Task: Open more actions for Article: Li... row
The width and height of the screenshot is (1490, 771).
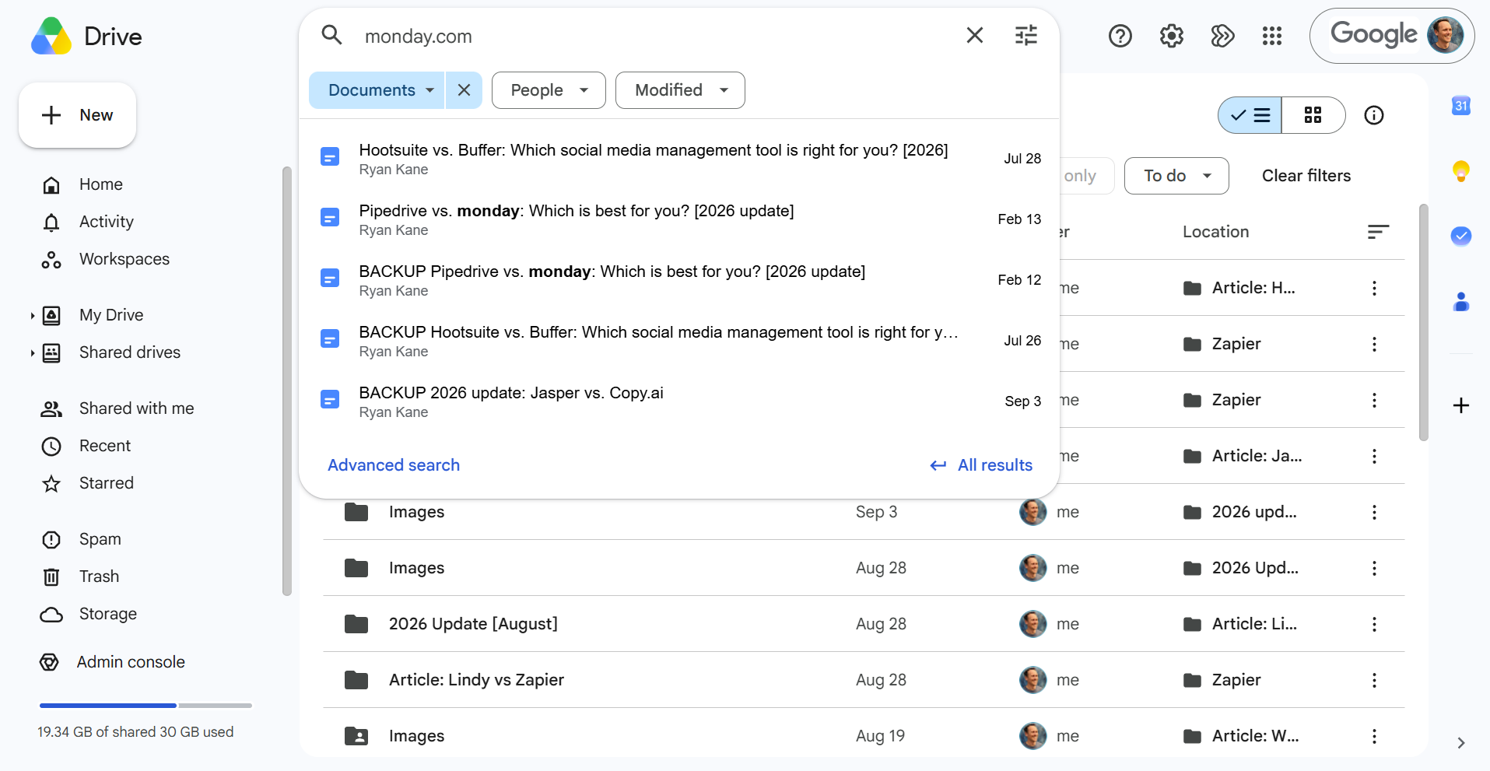Action: tap(1374, 624)
